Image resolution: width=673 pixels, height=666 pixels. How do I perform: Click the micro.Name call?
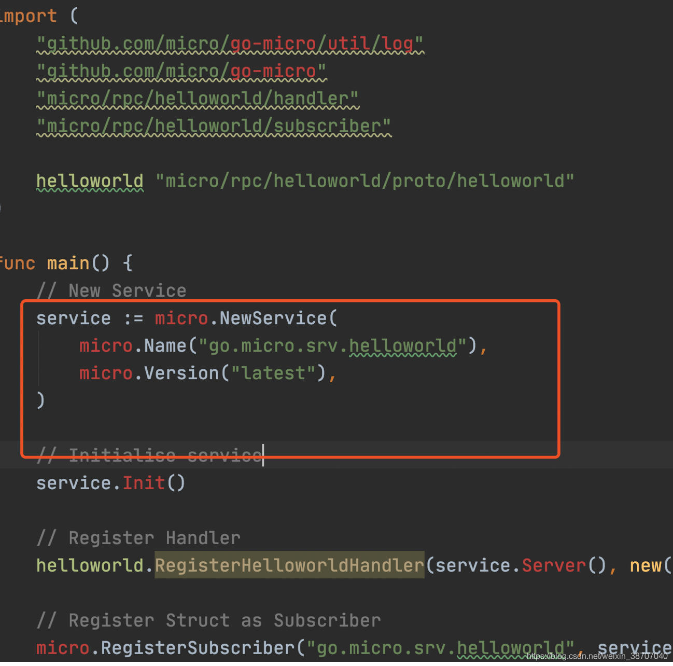pos(132,346)
